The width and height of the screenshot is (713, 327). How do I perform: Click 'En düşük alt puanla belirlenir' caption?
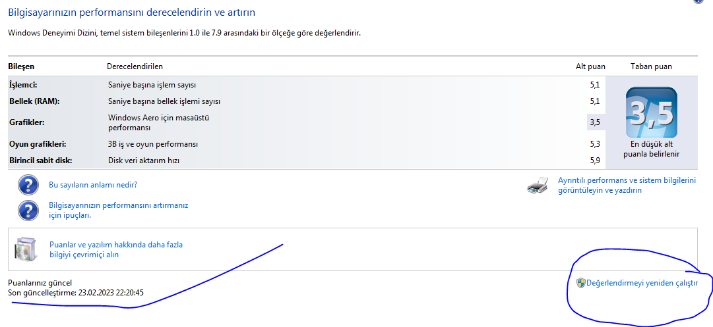click(x=651, y=149)
